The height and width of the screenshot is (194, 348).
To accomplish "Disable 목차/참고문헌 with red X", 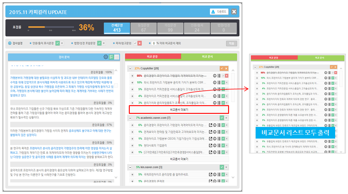I will (x=140, y=43).
